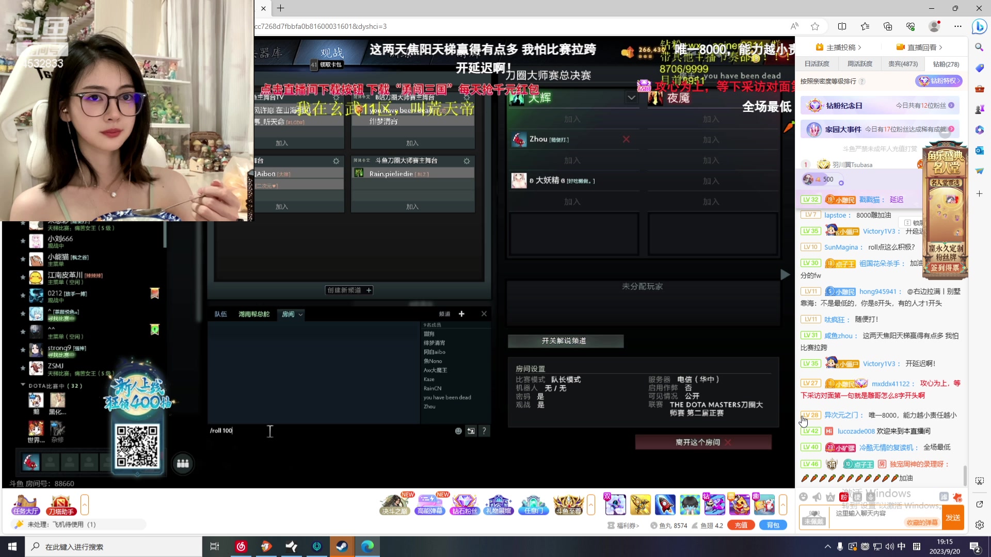Expand the side panel play arrow
Viewport: 991px width, 557px height.
(785, 275)
